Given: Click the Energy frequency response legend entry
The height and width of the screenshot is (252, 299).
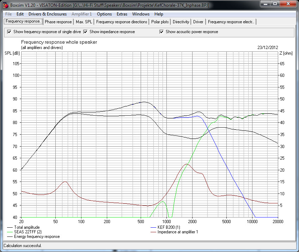Looking at the screenshot, I should tap(33, 236).
